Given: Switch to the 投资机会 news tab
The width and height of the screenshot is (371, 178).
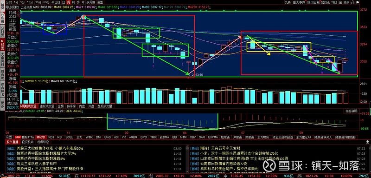Looking at the screenshot, I should click(28, 142).
